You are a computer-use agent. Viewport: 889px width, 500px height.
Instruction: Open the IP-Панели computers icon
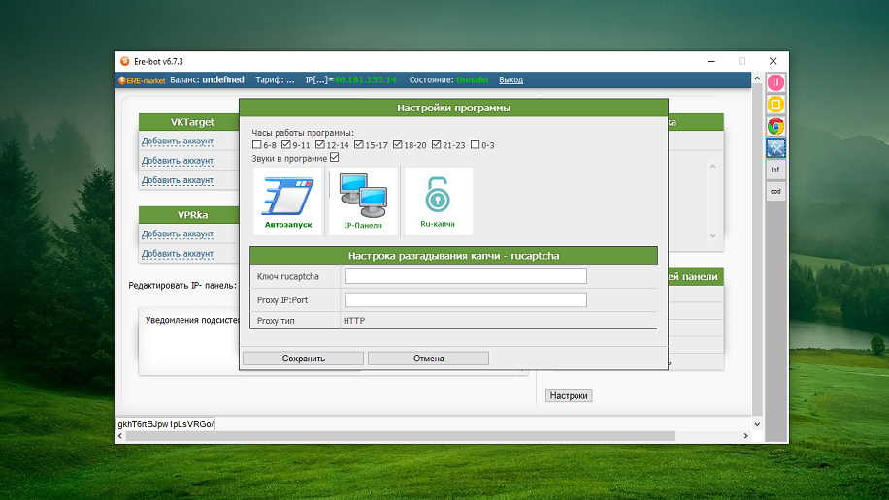(363, 202)
